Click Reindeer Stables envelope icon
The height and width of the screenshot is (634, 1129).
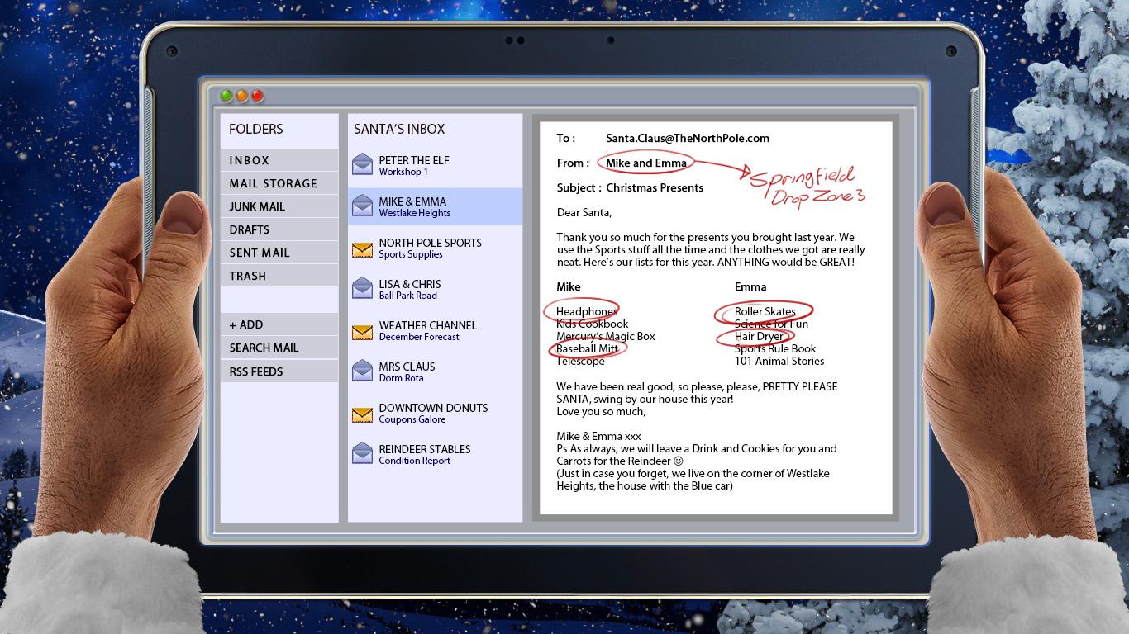(362, 454)
